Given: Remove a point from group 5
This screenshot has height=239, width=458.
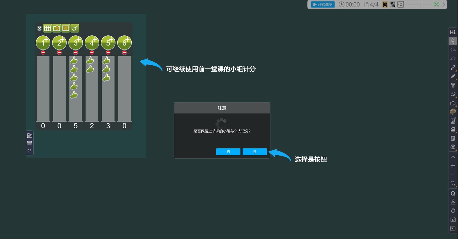Looking at the screenshot, I should pyautogui.click(x=108, y=53).
